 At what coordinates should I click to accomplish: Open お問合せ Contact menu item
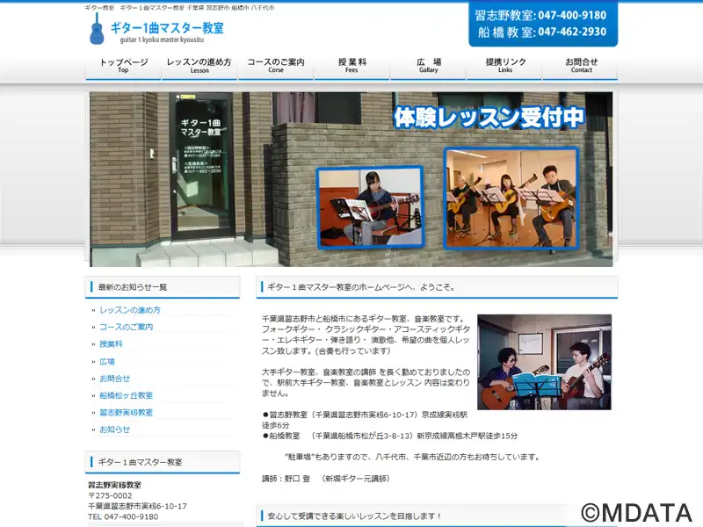coord(581,65)
